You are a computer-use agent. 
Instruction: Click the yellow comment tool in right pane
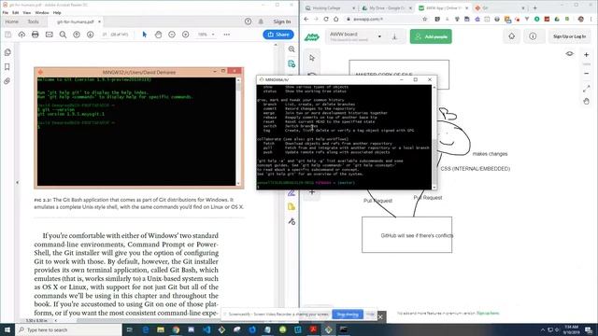point(292,207)
